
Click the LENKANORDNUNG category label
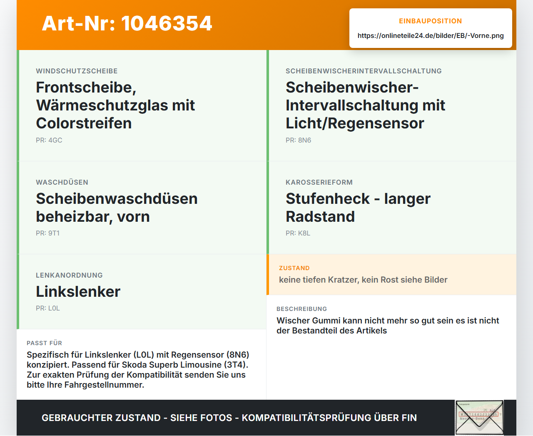tap(69, 276)
